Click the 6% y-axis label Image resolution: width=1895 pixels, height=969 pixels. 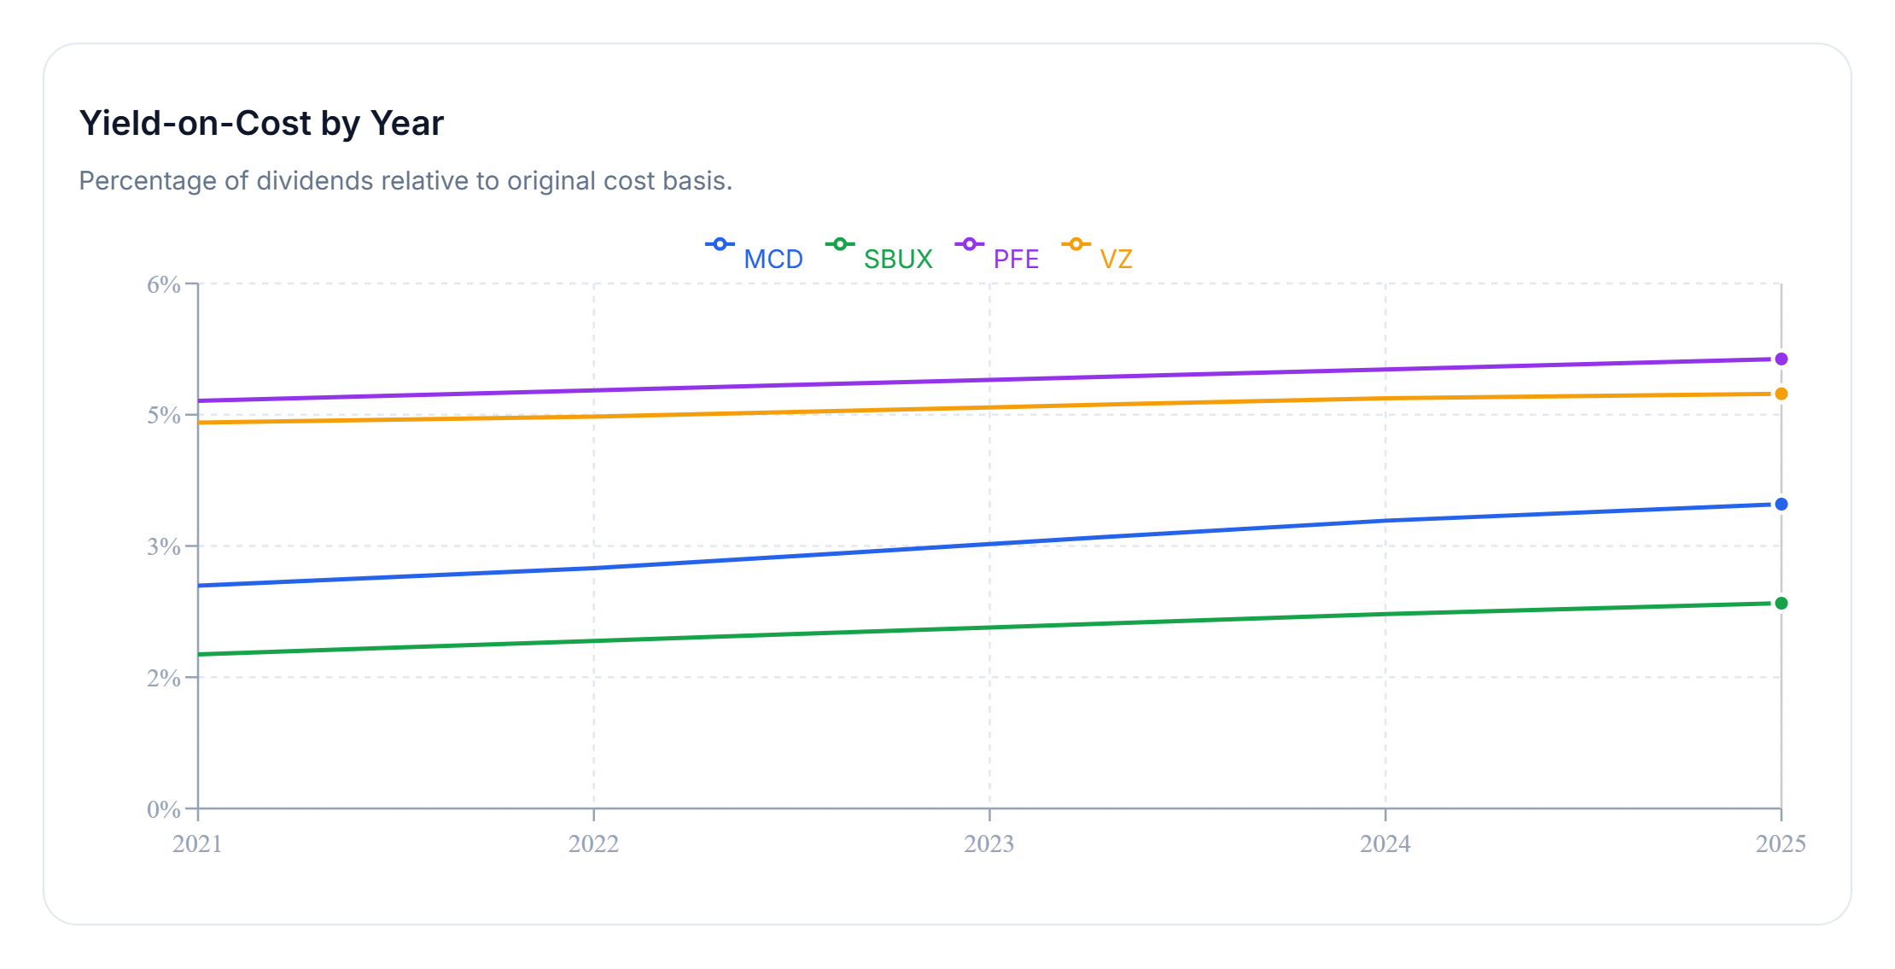tap(164, 284)
